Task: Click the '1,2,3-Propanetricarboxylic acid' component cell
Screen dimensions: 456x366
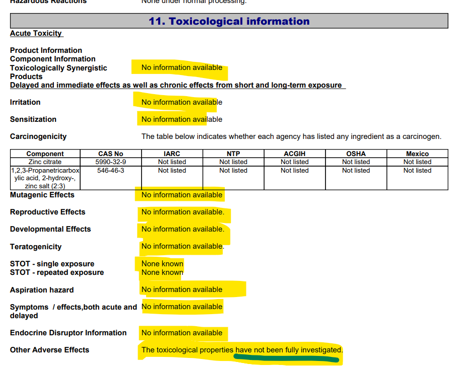Action: click(45, 178)
